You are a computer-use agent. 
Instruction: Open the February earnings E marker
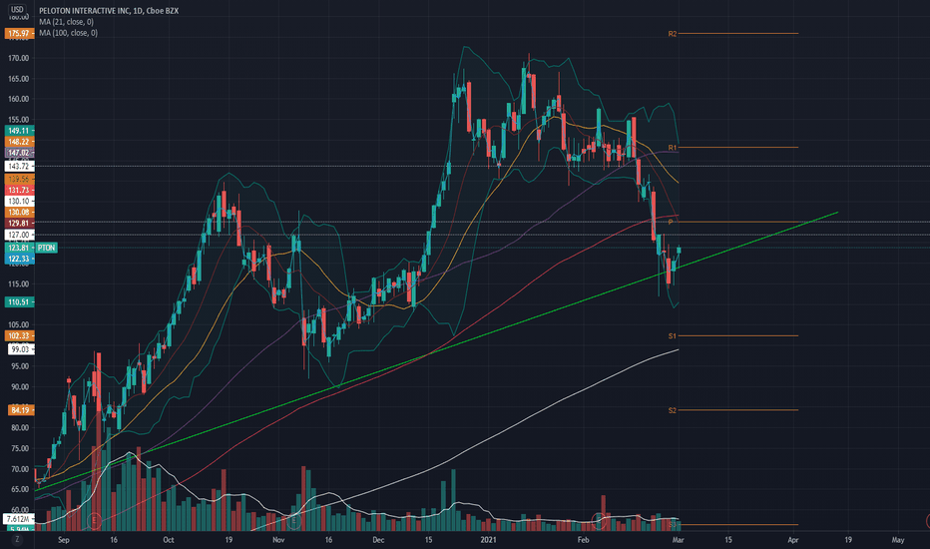pos(599,521)
